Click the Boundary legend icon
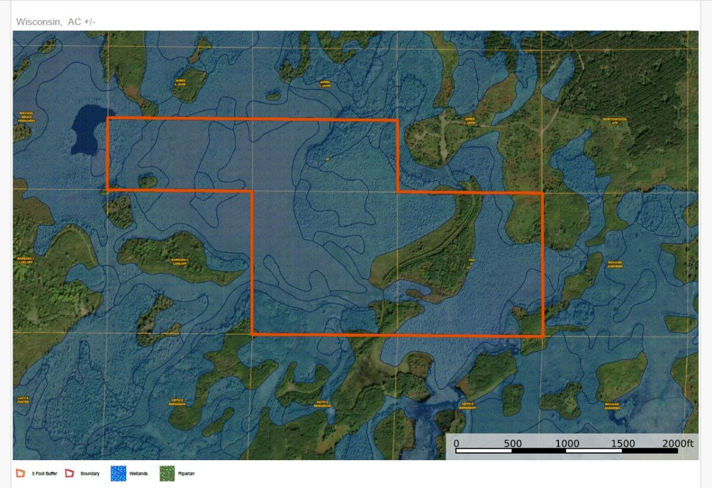712x488 pixels. pos(70,474)
